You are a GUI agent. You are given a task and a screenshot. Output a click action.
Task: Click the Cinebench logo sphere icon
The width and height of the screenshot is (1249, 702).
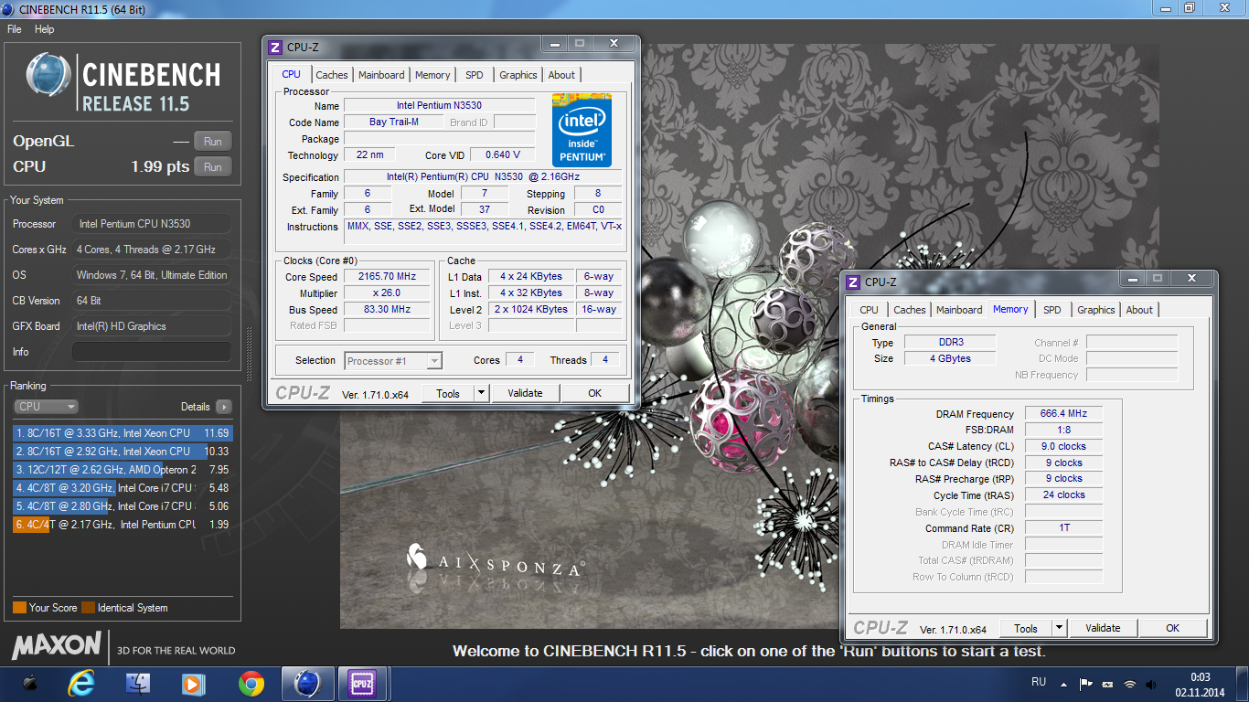click(x=48, y=74)
